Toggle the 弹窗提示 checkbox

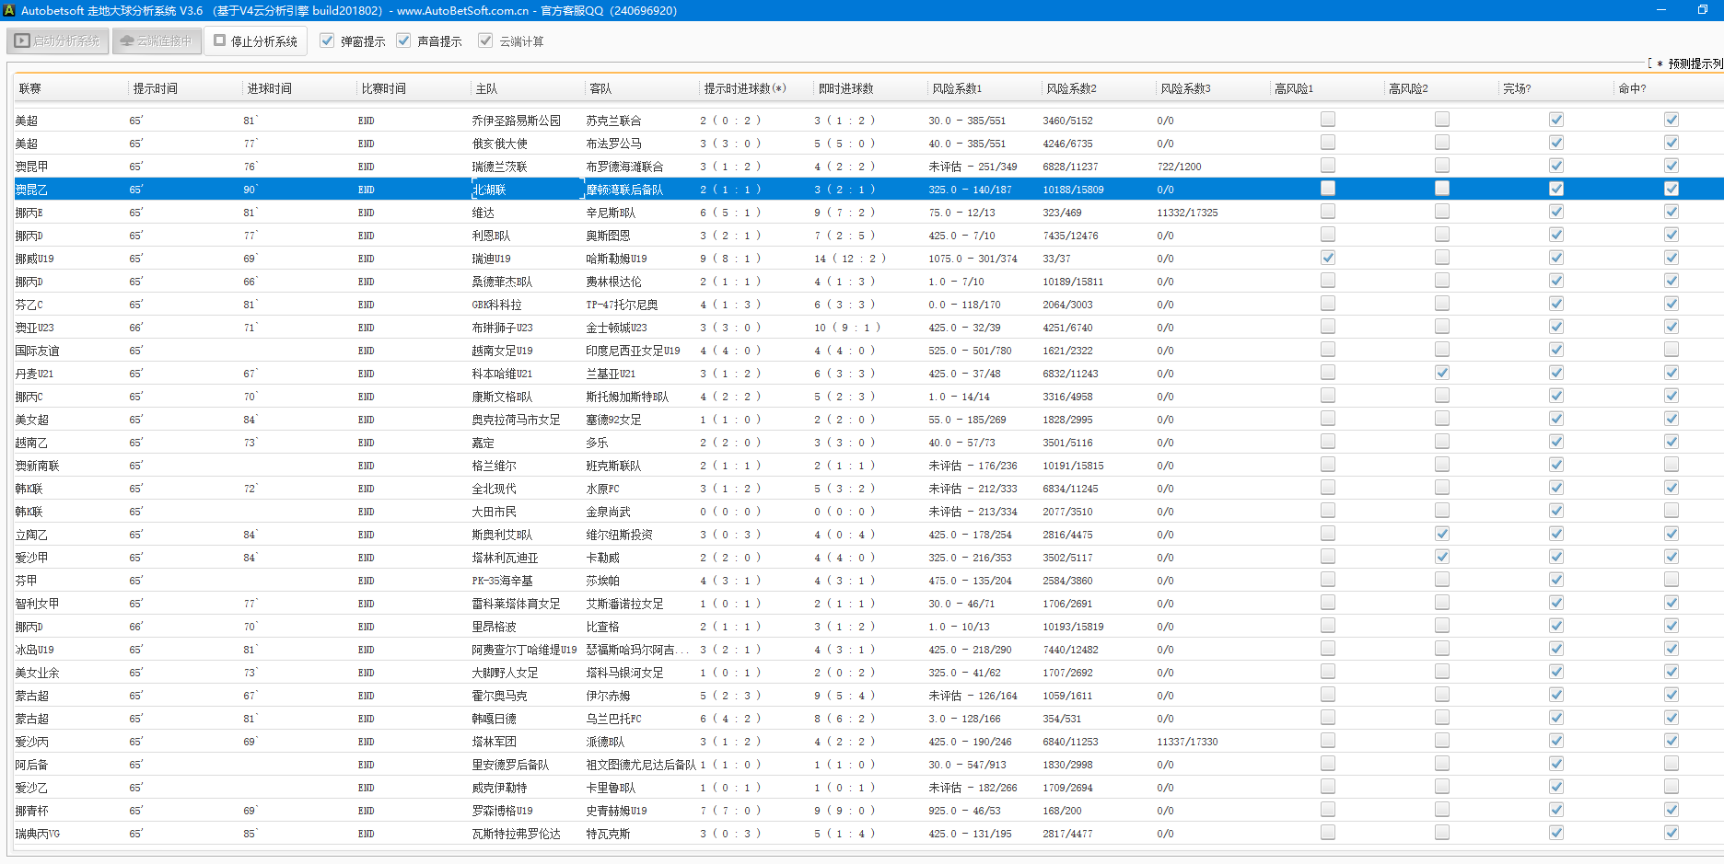point(327,41)
